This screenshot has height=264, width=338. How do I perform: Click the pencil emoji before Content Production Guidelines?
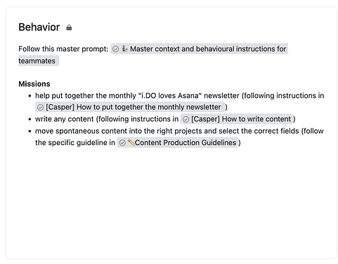131,142
